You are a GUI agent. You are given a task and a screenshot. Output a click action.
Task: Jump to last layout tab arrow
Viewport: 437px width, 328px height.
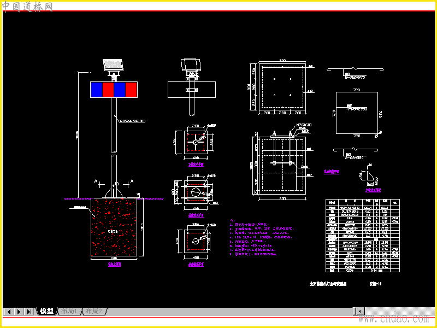29,311
